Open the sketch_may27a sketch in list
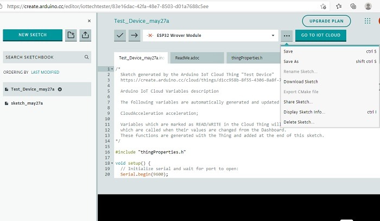Screen dimensions: 380x221 tap(27, 103)
